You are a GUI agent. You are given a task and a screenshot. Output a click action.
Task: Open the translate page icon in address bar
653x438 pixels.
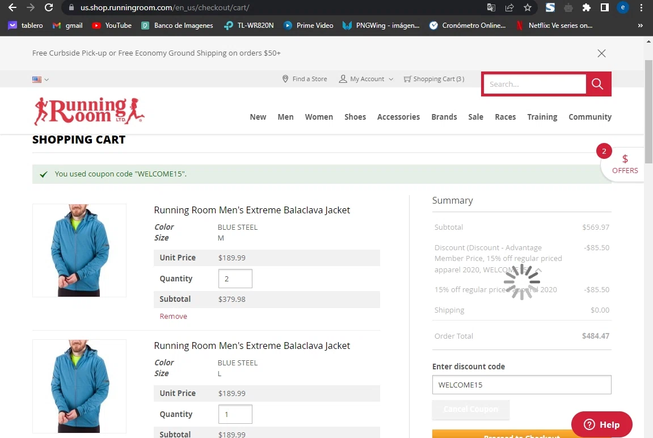tap(491, 7)
